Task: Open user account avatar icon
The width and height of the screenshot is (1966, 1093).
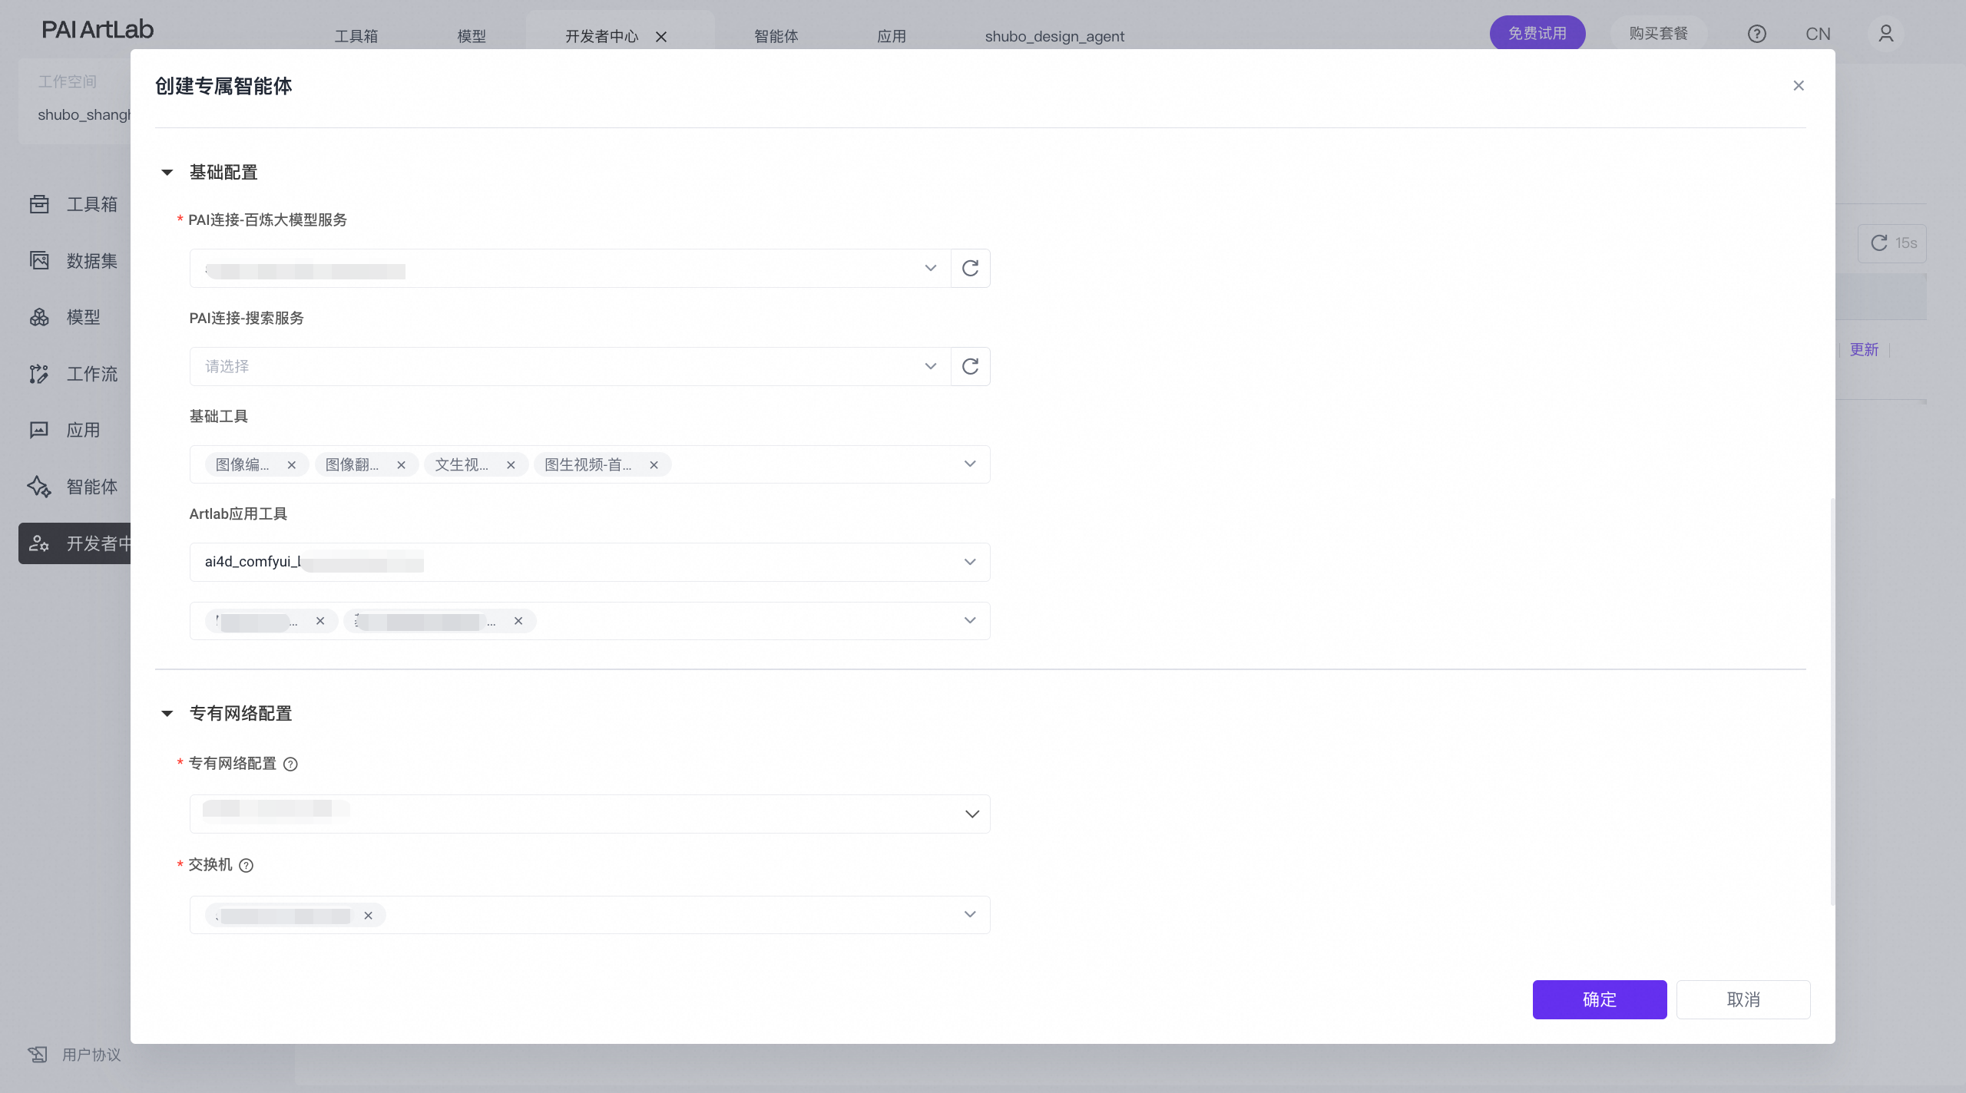Action: 1885,34
